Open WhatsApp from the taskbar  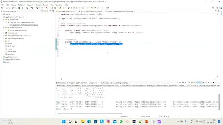[121, 122]
